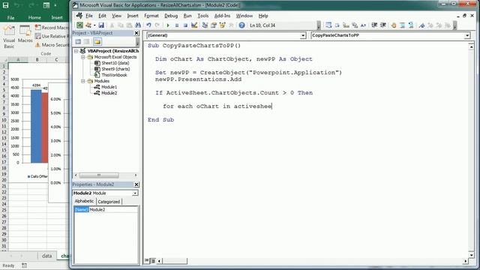Open the Object Browser icon

[223, 25]
